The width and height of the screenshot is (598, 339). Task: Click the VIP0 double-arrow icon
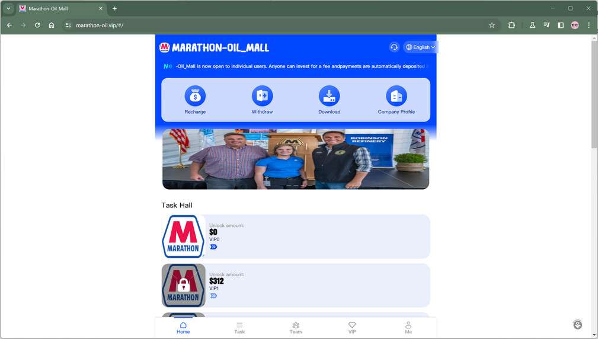[213, 247]
